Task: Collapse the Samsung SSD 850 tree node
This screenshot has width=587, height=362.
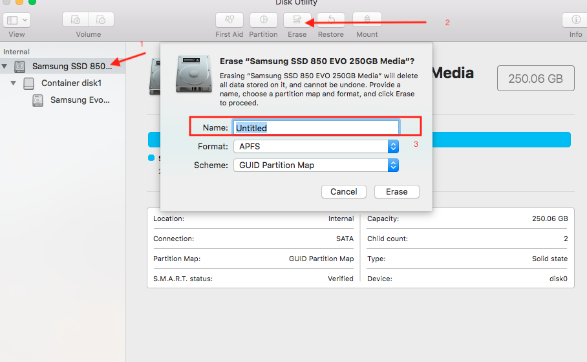Action: tap(5, 67)
